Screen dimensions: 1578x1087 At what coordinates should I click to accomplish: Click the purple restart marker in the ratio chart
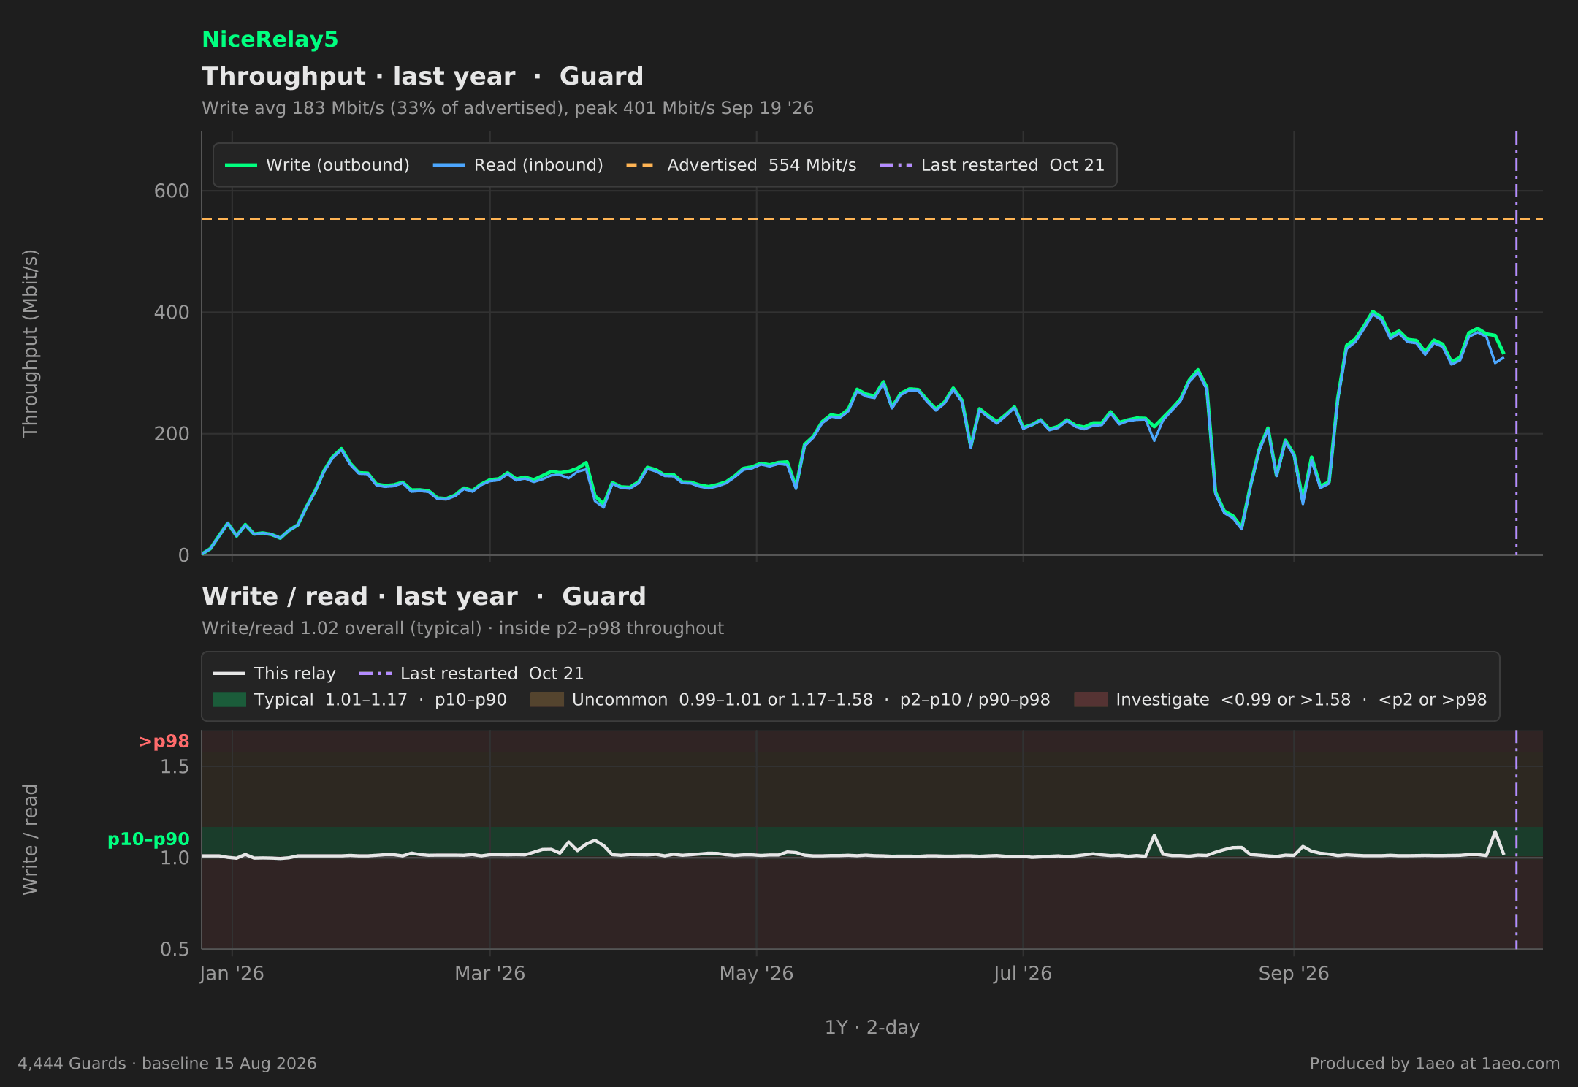tap(1517, 839)
